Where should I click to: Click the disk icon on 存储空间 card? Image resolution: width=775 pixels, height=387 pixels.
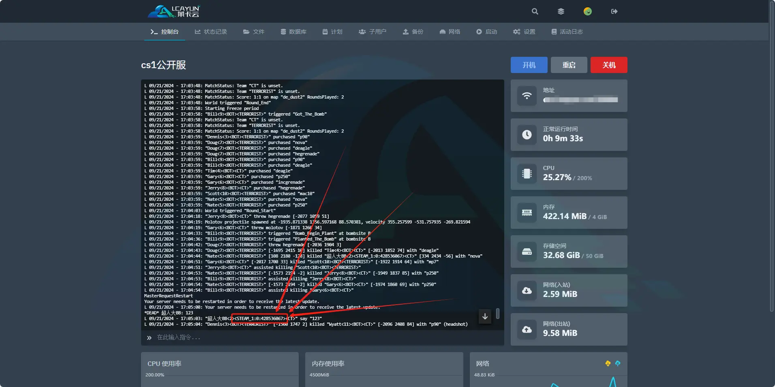coord(527,252)
